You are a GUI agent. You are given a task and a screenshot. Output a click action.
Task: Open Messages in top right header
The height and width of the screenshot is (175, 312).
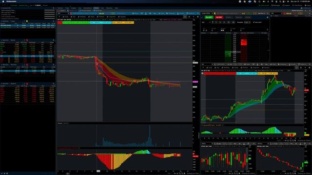click(276, 5)
